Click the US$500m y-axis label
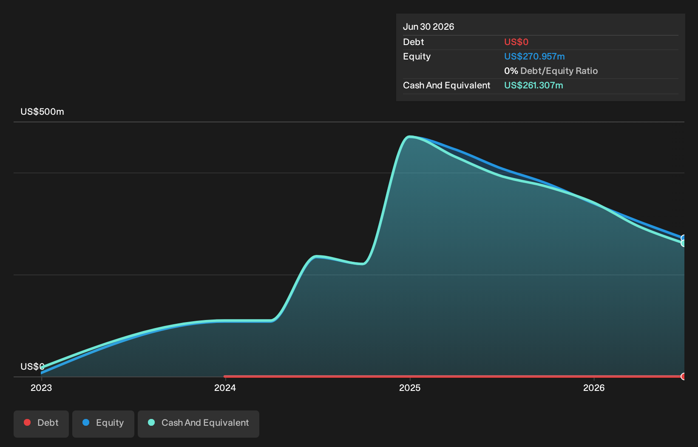Image resolution: width=698 pixels, height=447 pixels. tap(43, 112)
